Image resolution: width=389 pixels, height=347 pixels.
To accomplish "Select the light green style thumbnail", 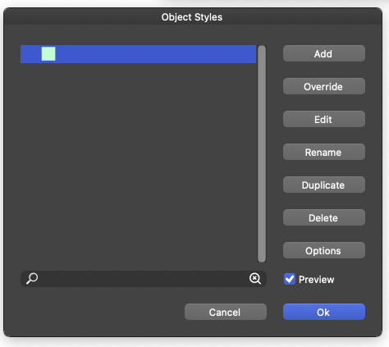I will tap(48, 53).
